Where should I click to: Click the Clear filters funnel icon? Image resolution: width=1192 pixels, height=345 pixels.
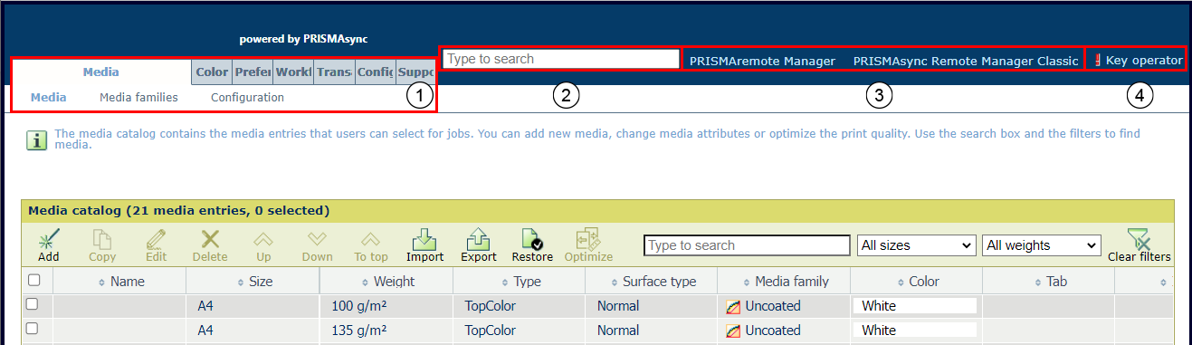(x=1139, y=239)
